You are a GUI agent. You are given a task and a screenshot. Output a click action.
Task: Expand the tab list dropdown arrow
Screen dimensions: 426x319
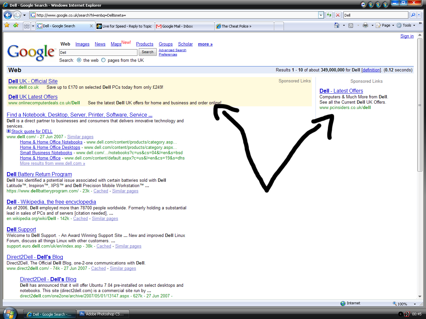point(33,26)
